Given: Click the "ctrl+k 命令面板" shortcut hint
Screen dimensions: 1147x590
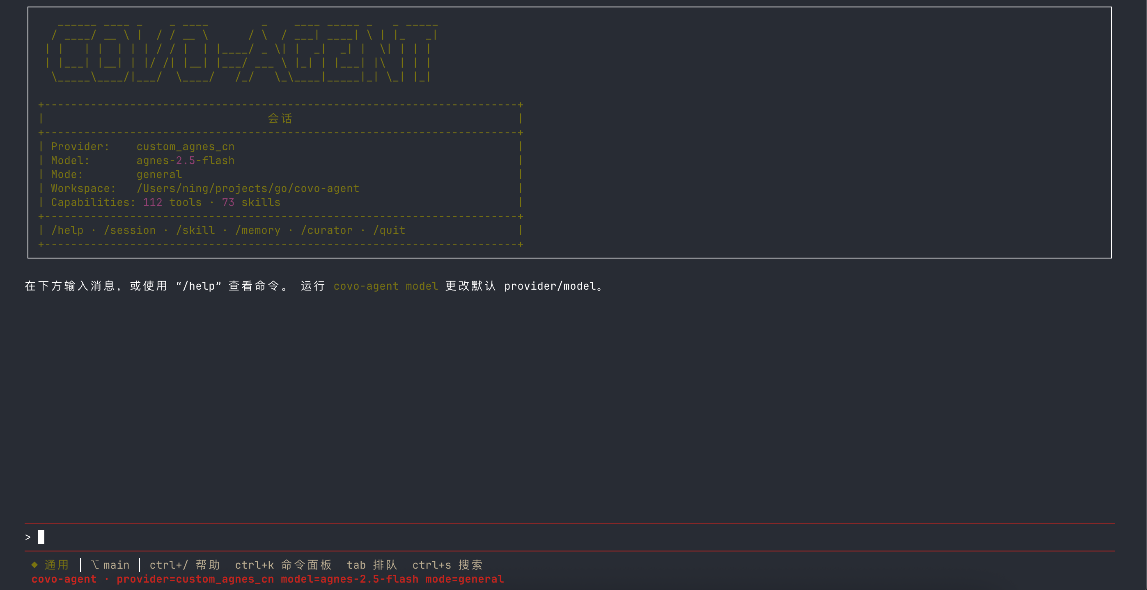Looking at the screenshot, I should (284, 565).
